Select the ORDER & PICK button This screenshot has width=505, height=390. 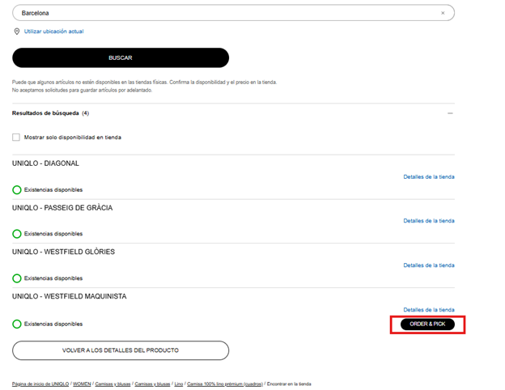(427, 324)
